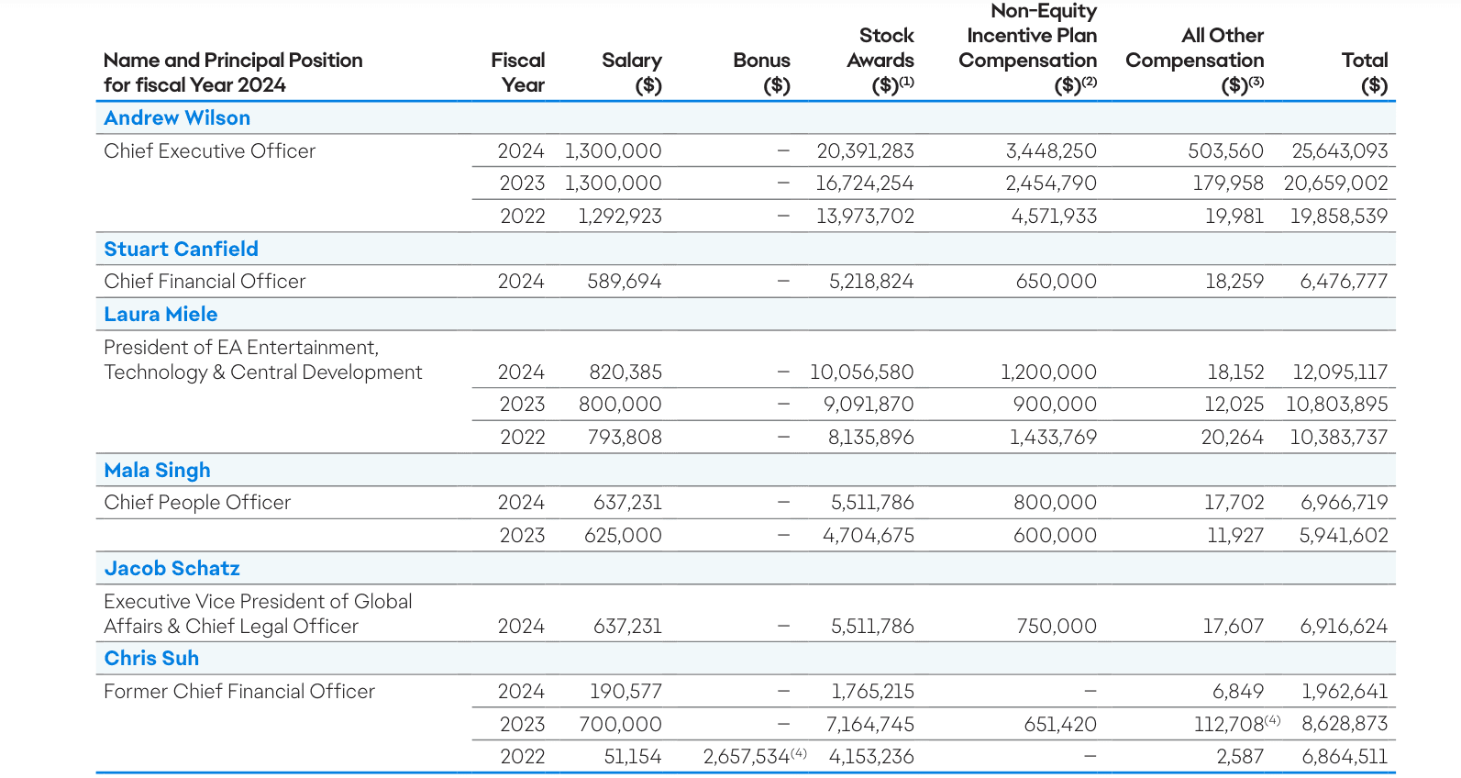
Task: Click the Jacob Schatz name heading
Action: click(x=172, y=569)
